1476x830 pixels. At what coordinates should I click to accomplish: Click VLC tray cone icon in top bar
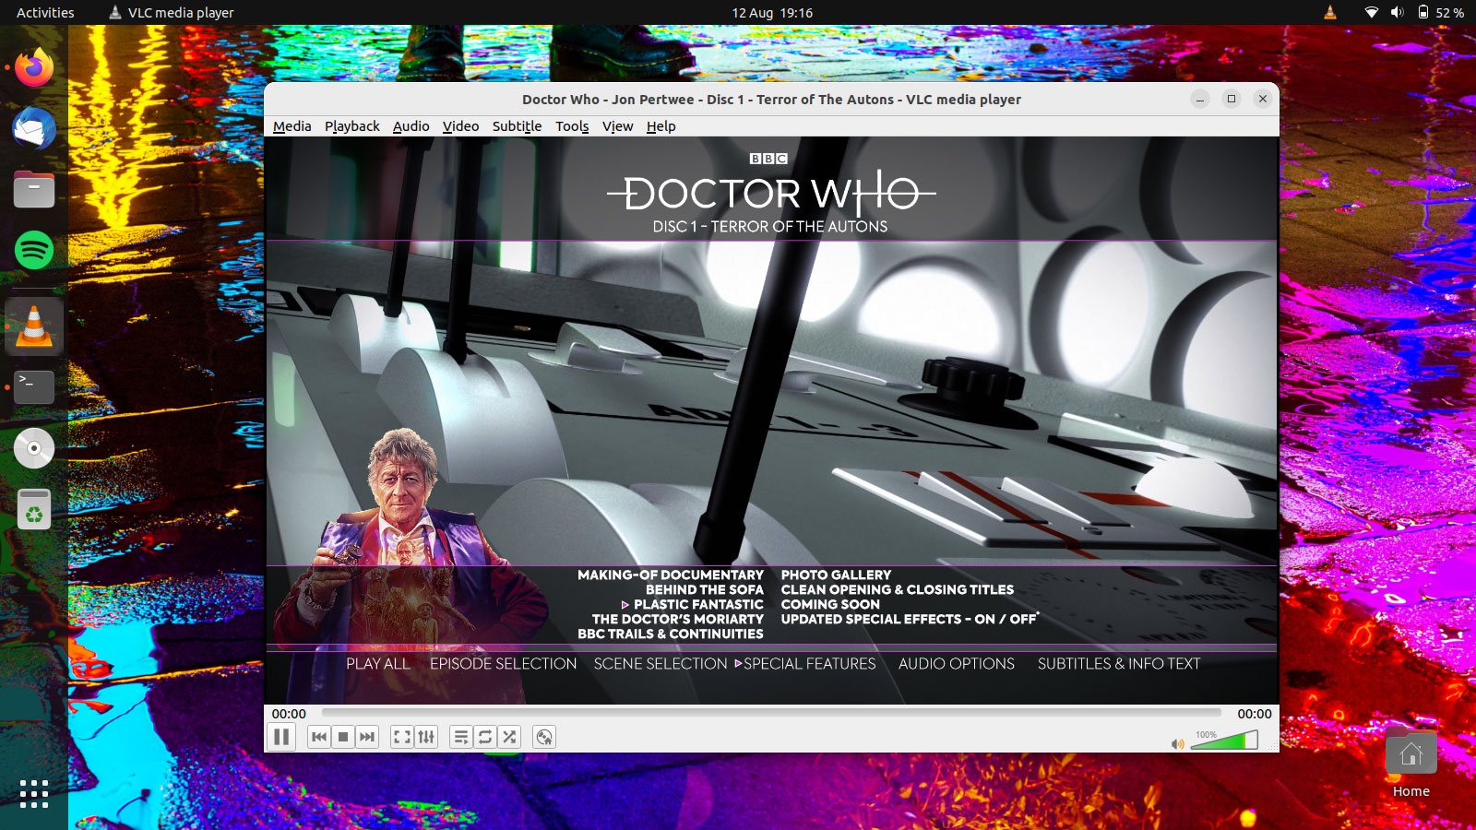pos(1329,13)
